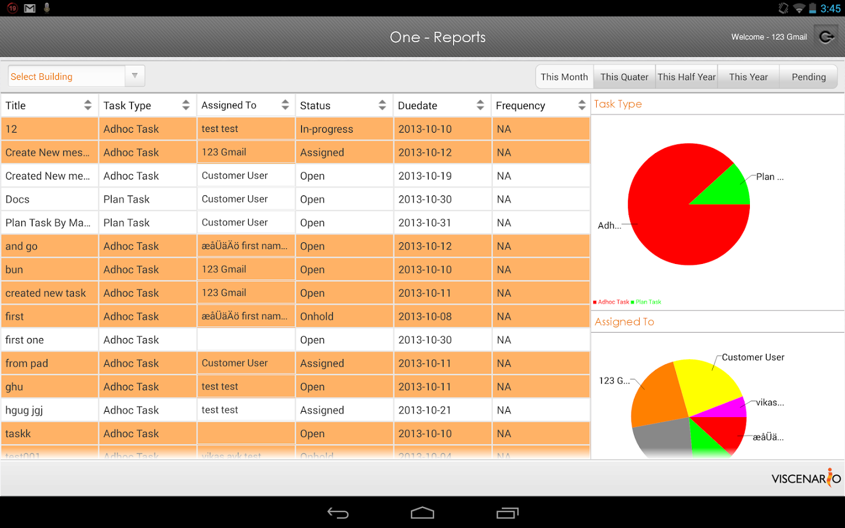Tap the Android home navigation icon
The width and height of the screenshot is (845, 528).
tap(422, 513)
